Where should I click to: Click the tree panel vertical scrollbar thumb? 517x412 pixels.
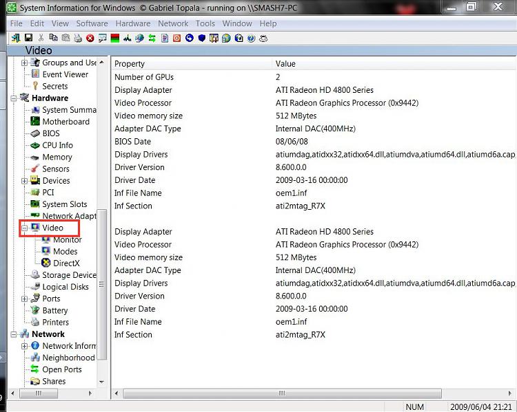click(x=102, y=284)
